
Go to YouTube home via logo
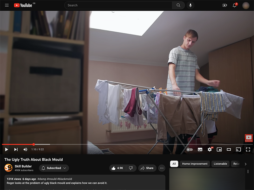tap(23, 5)
